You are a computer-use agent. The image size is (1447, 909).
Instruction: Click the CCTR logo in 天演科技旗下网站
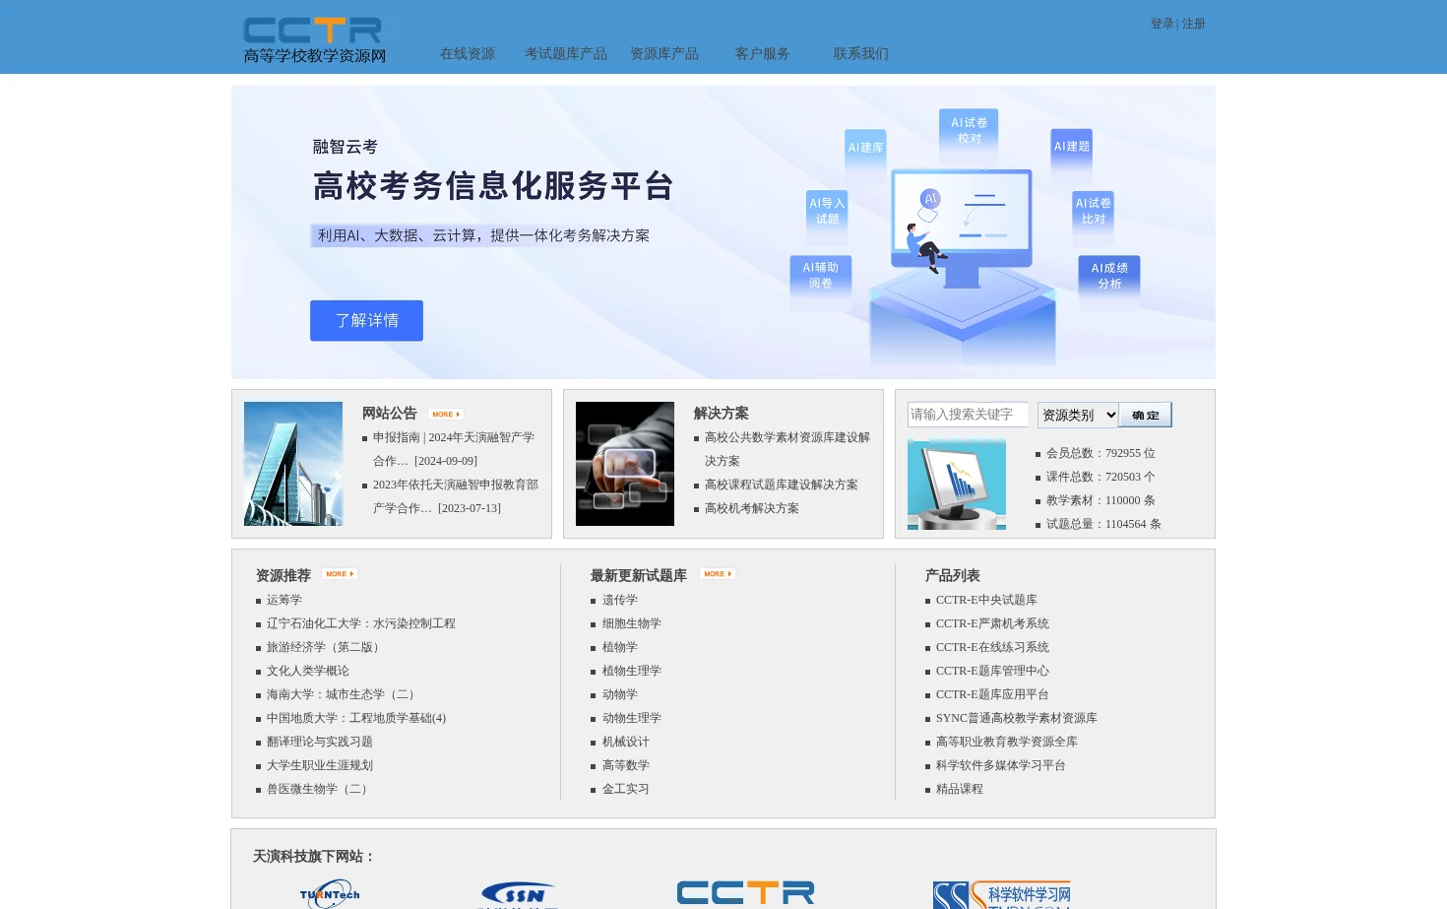(x=745, y=893)
